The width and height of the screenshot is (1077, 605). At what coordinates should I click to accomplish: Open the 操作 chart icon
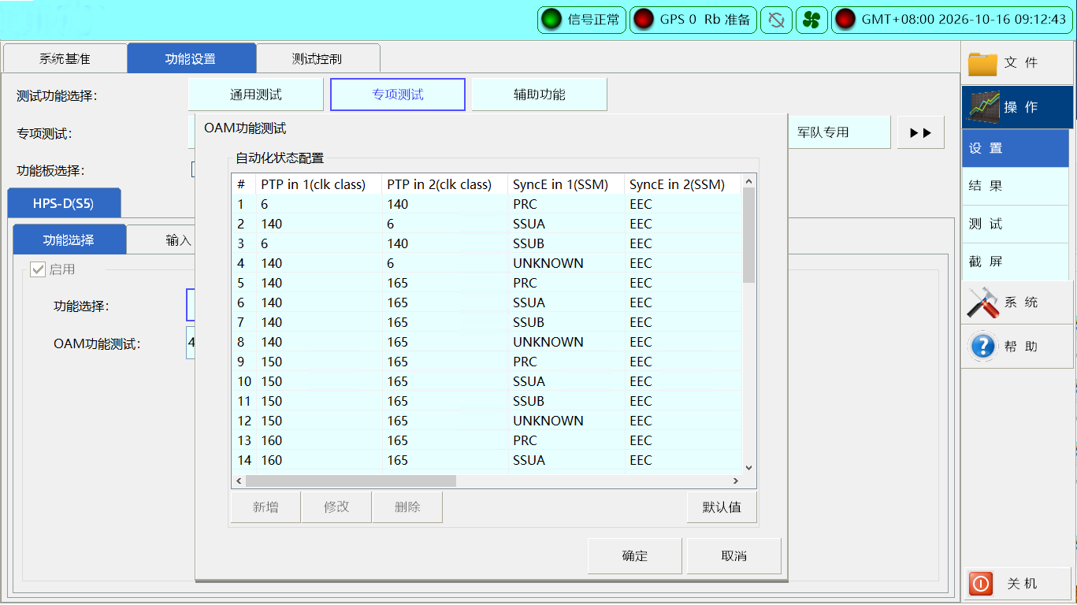coord(982,107)
